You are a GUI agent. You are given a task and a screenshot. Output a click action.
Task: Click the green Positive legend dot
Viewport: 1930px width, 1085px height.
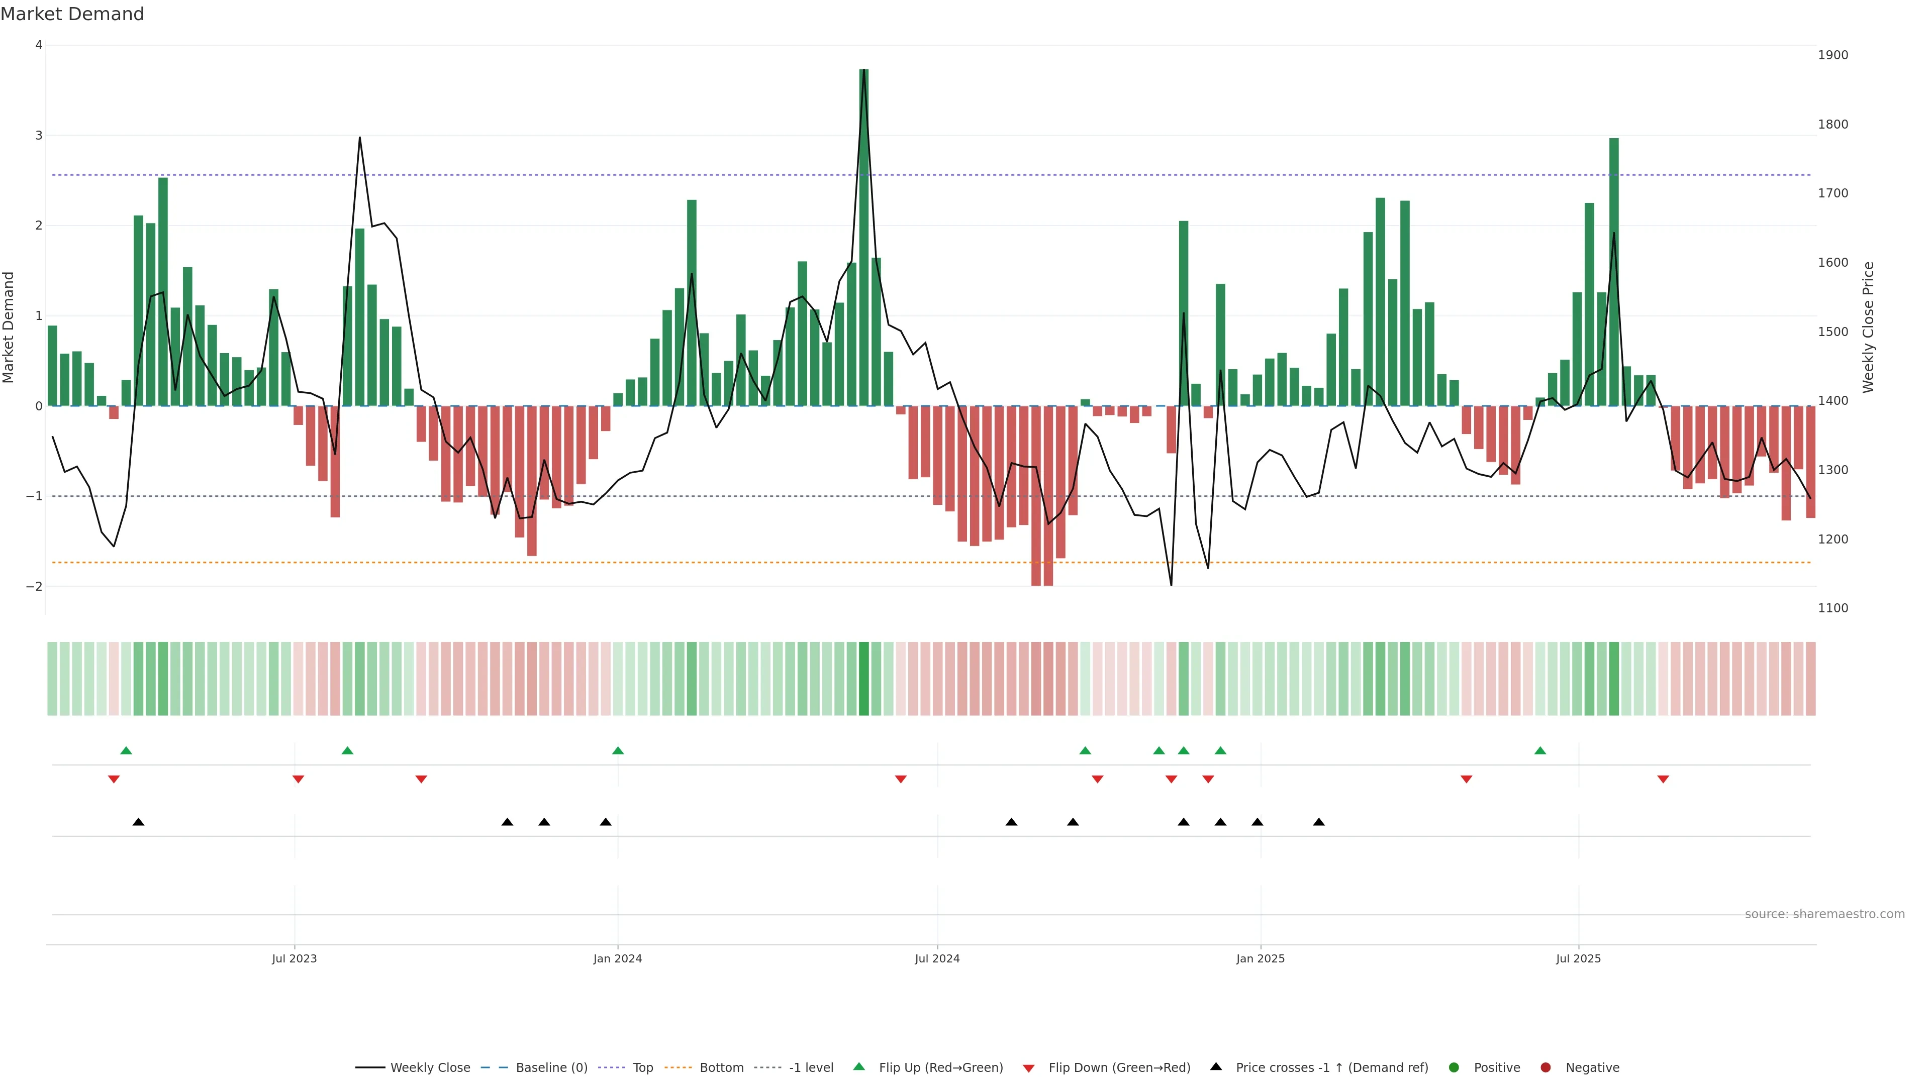[x=1454, y=1067]
